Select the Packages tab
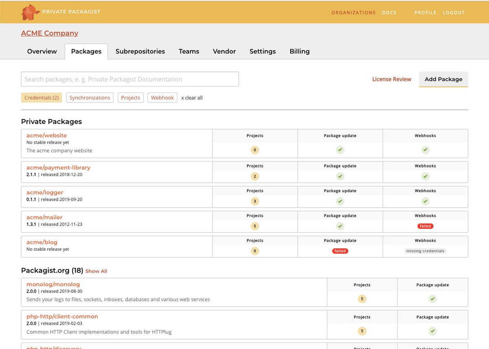Screen dimensions: 489x349 (86, 51)
